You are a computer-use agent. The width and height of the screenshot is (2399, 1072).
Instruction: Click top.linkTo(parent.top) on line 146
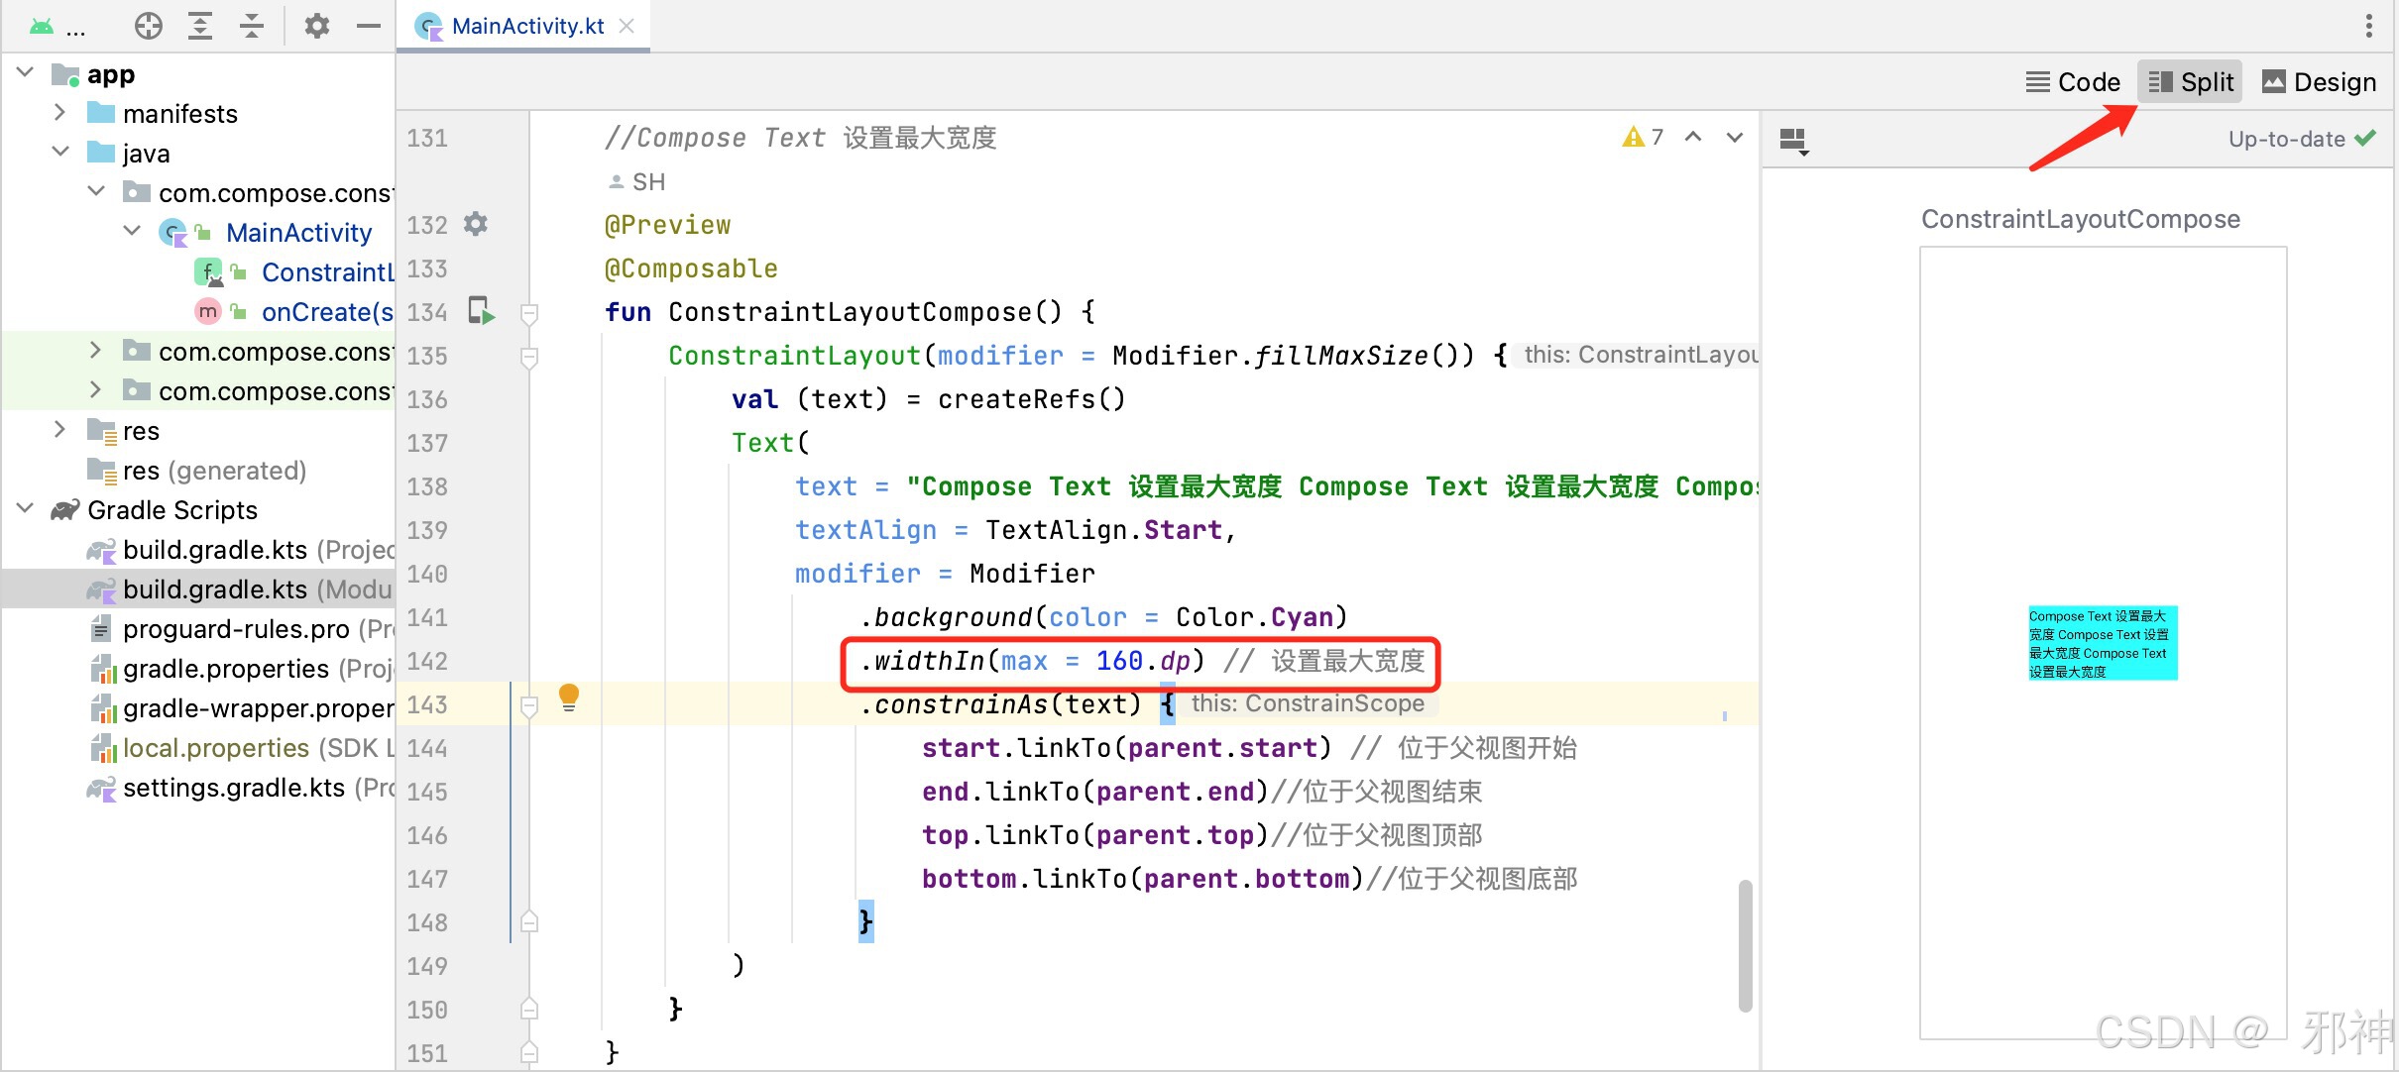click(1095, 835)
